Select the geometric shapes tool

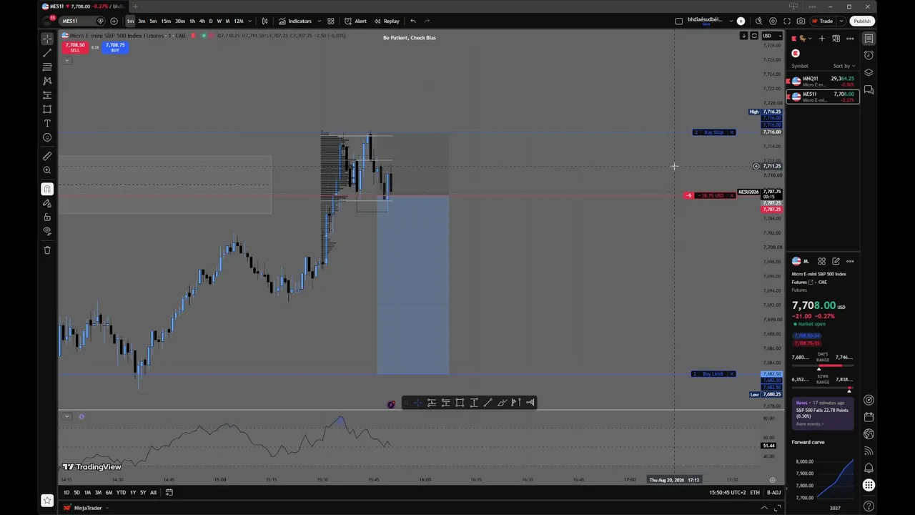tap(47, 109)
